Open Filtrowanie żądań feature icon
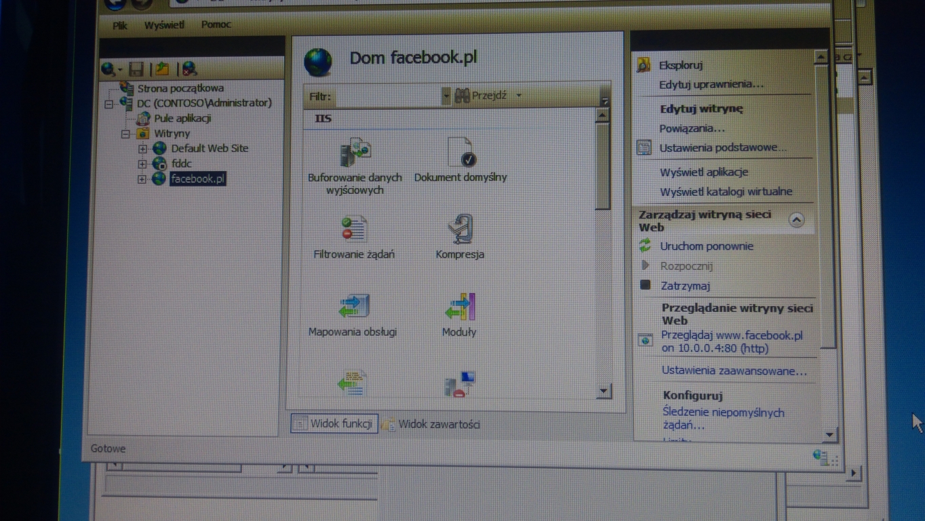 click(353, 229)
